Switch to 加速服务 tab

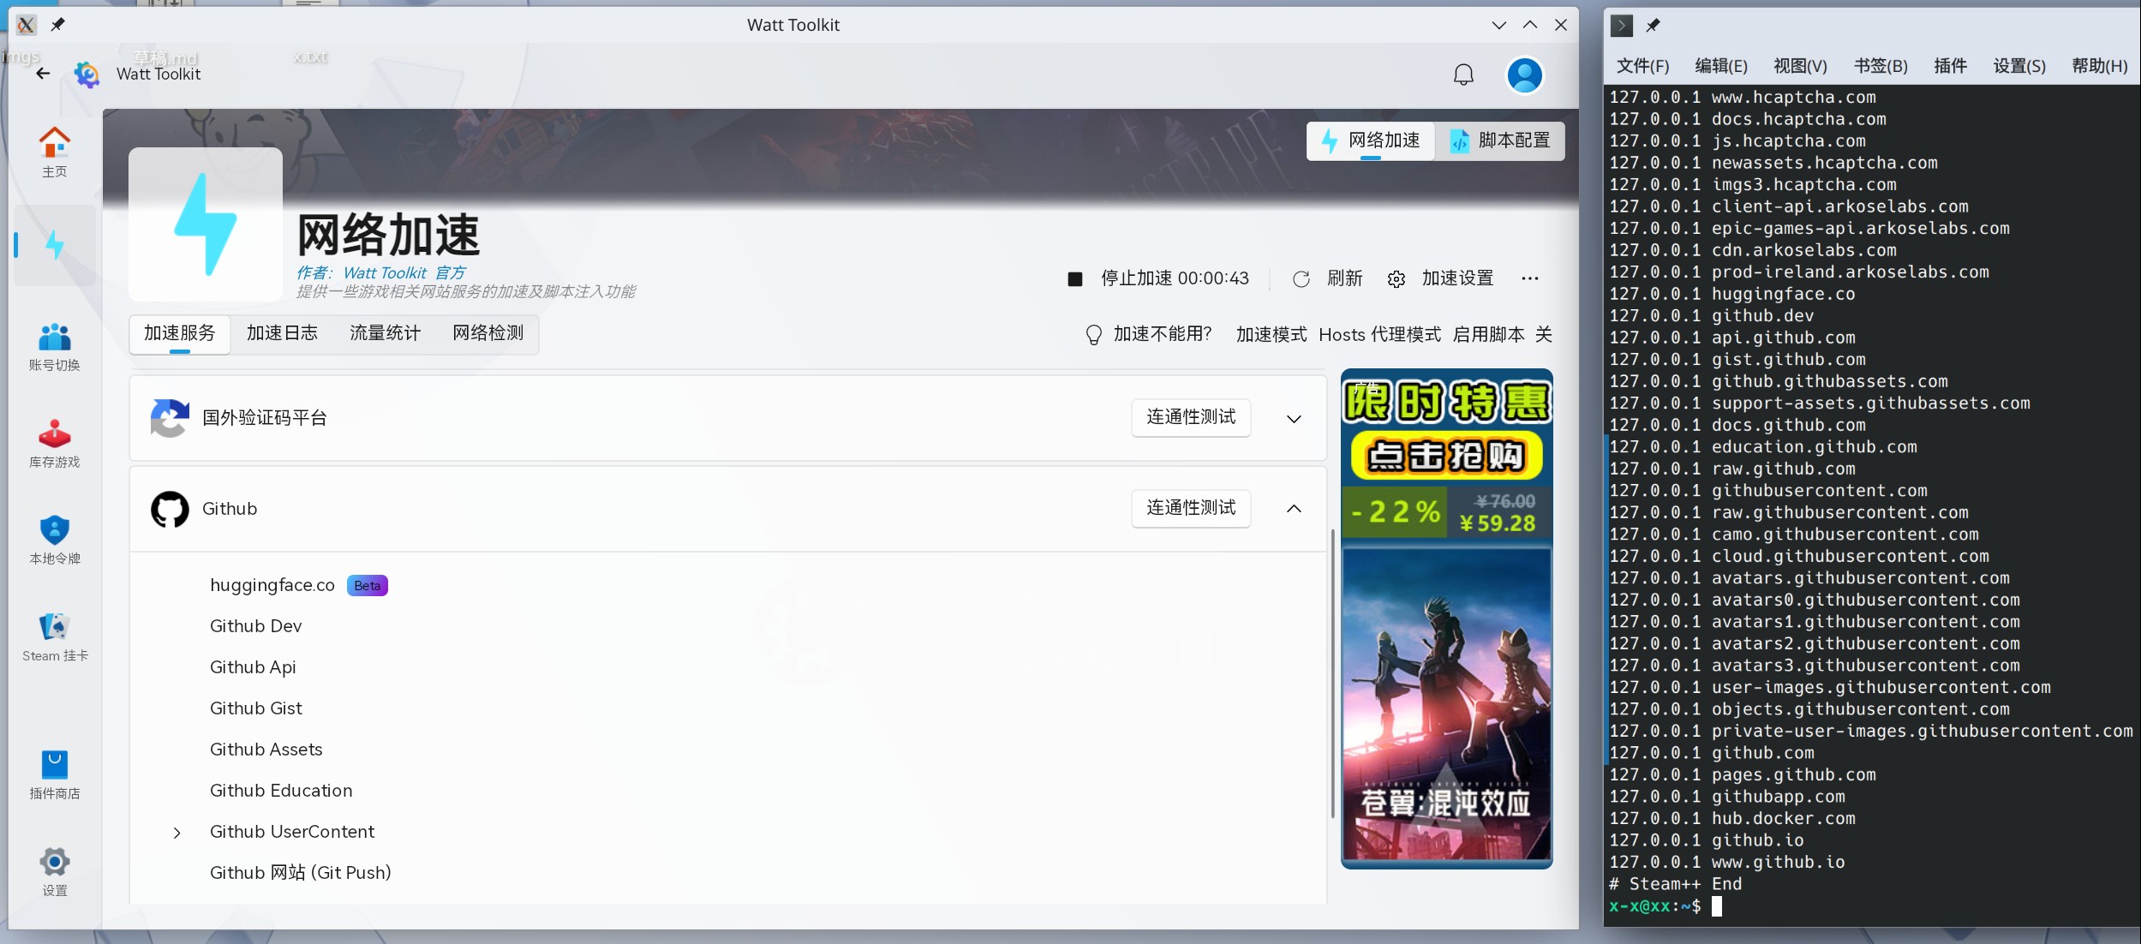tap(180, 334)
